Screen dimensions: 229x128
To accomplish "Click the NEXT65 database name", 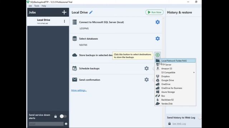I will tap(83, 45).
